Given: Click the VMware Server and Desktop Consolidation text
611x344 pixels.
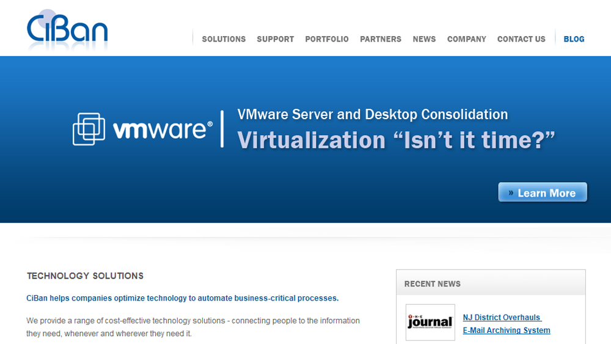Looking at the screenshot, I should [x=373, y=114].
